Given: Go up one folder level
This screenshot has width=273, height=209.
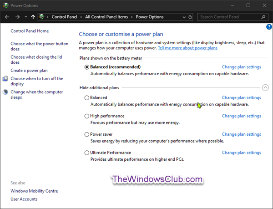Looking at the screenshot, I should click(33, 17).
